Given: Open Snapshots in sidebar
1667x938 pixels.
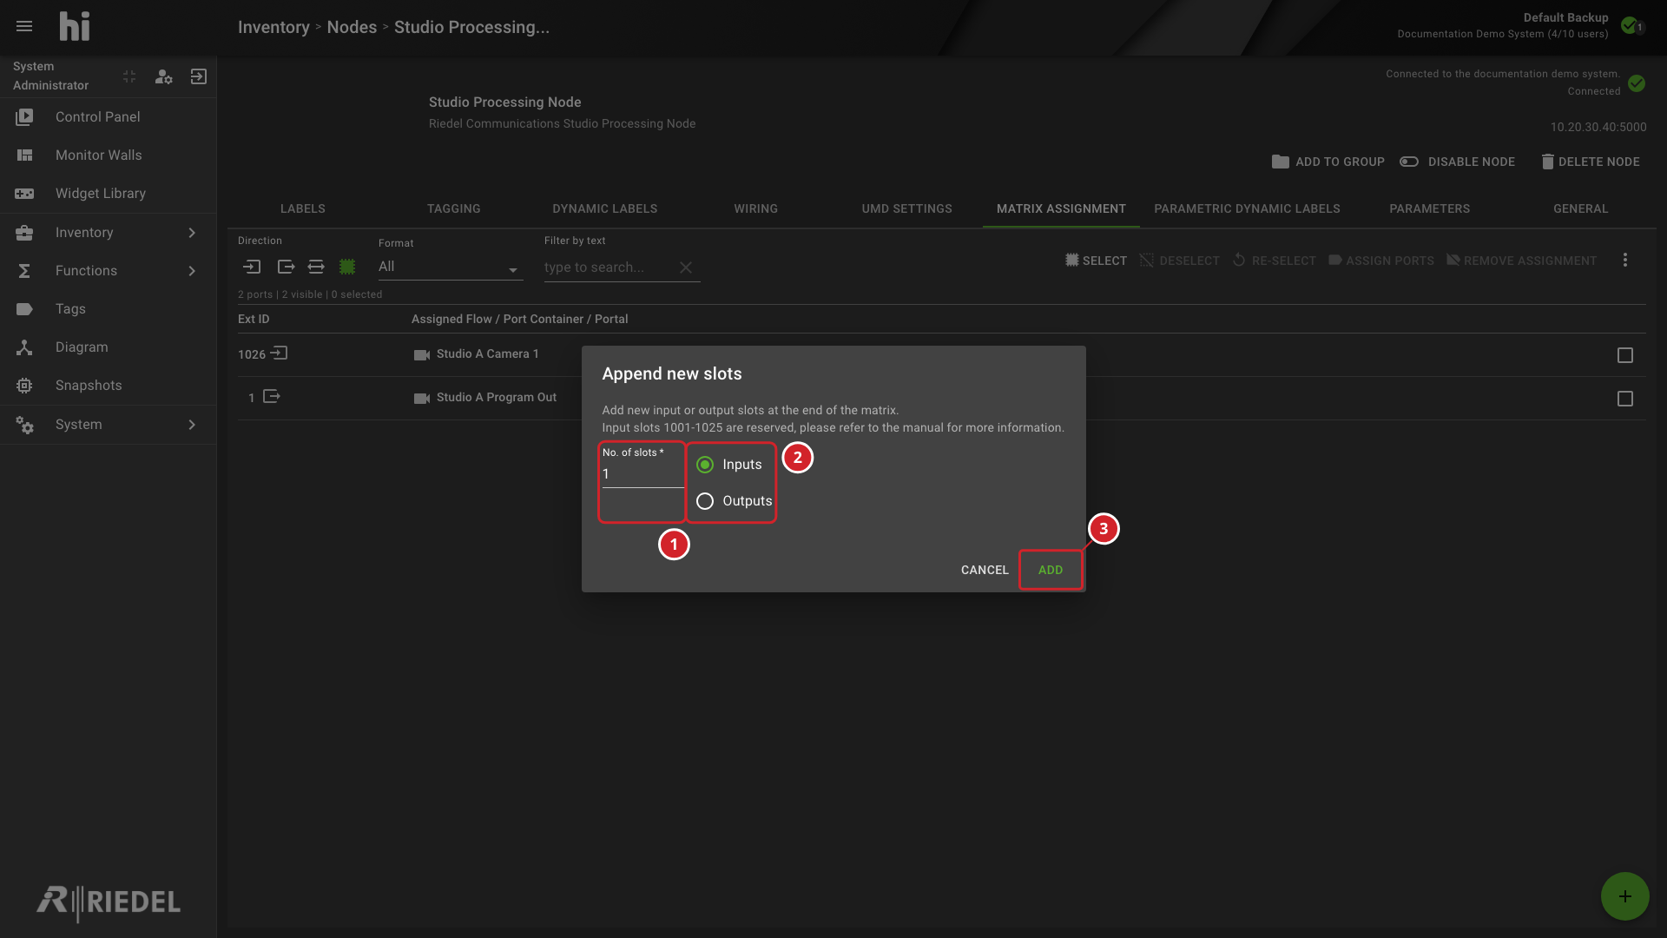Looking at the screenshot, I should point(108,385).
